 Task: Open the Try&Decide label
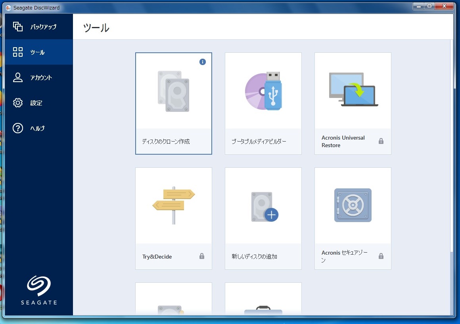coord(157,257)
